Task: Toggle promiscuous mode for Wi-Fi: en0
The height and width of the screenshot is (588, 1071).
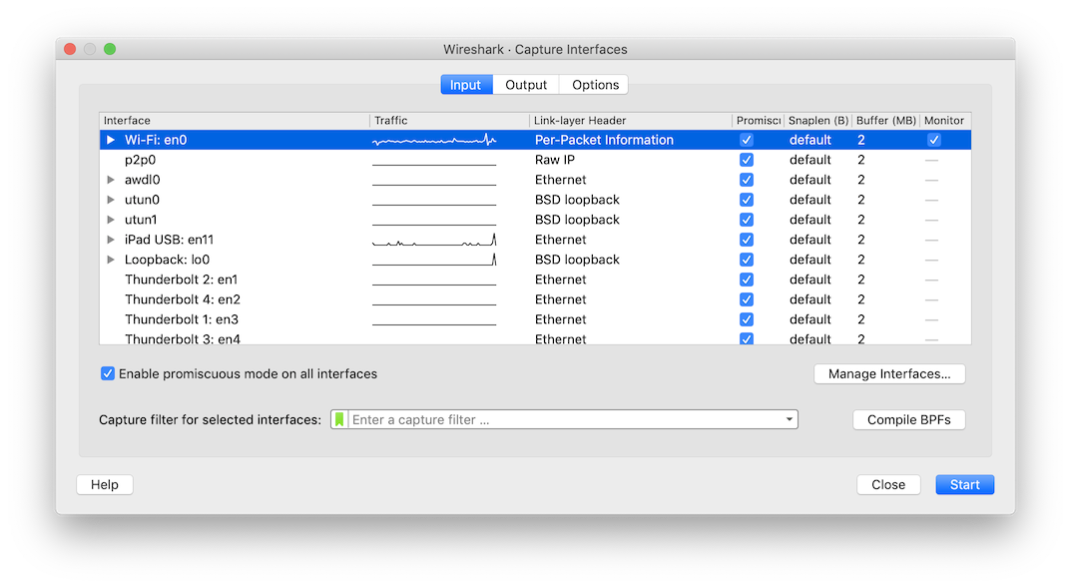Action: (x=746, y=140)
